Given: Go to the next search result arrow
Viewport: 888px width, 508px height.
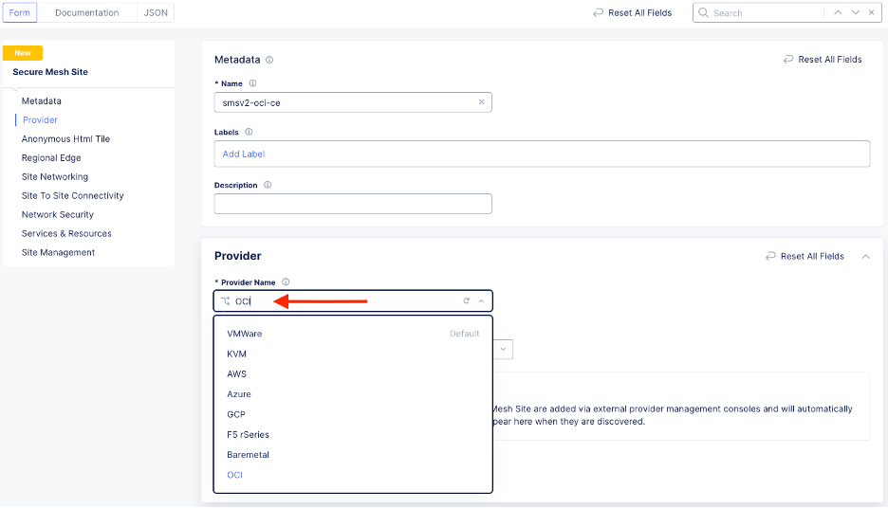Looking at the screenshot, I should pos(856,12).
